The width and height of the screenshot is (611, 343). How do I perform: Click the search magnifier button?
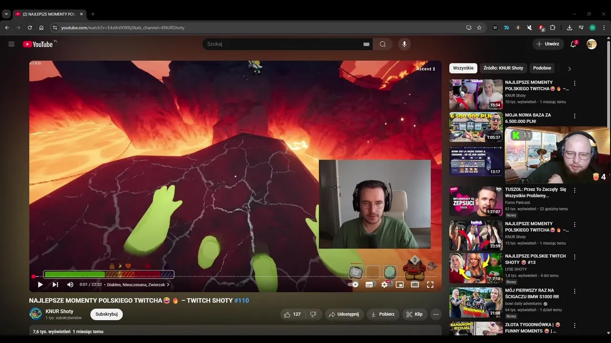[x=383, y=44]
